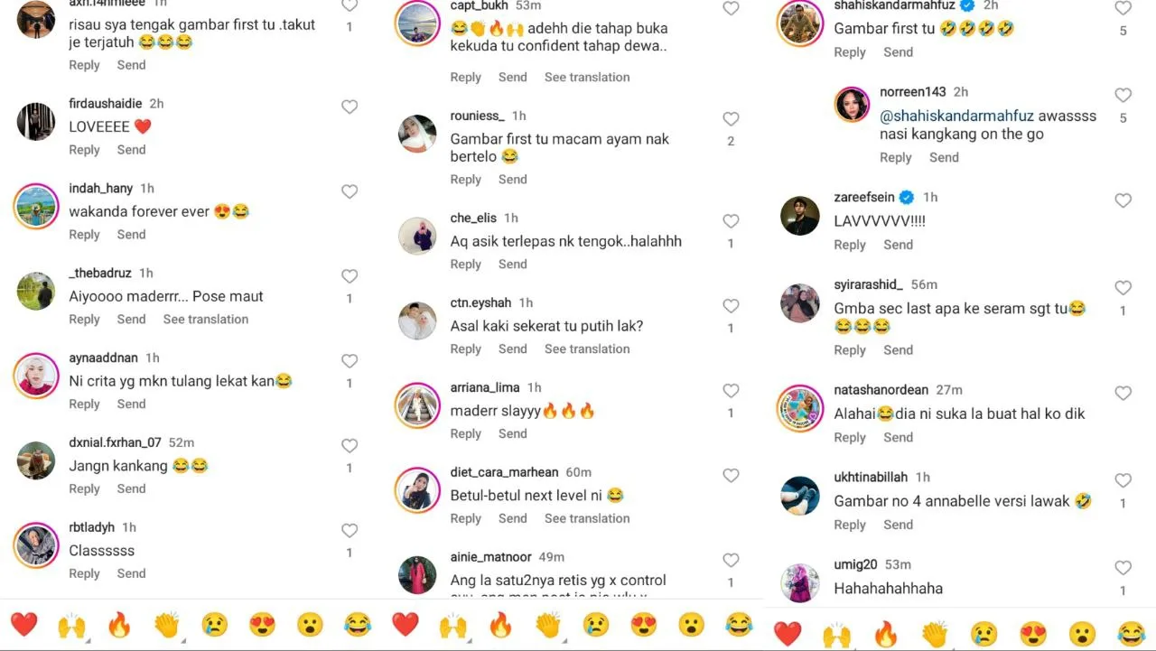This screenshot has height=651, width=1156.
Task: Reply to aynaaddnan's comment
Action: click(x=85, y=405)
